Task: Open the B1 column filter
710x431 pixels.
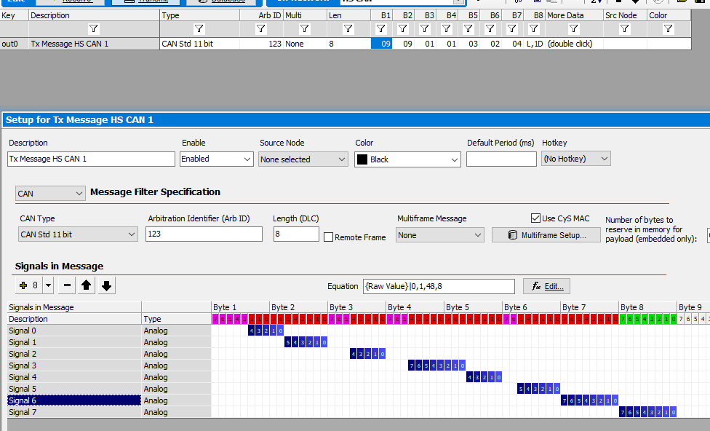Action: [x=381, y=29]
